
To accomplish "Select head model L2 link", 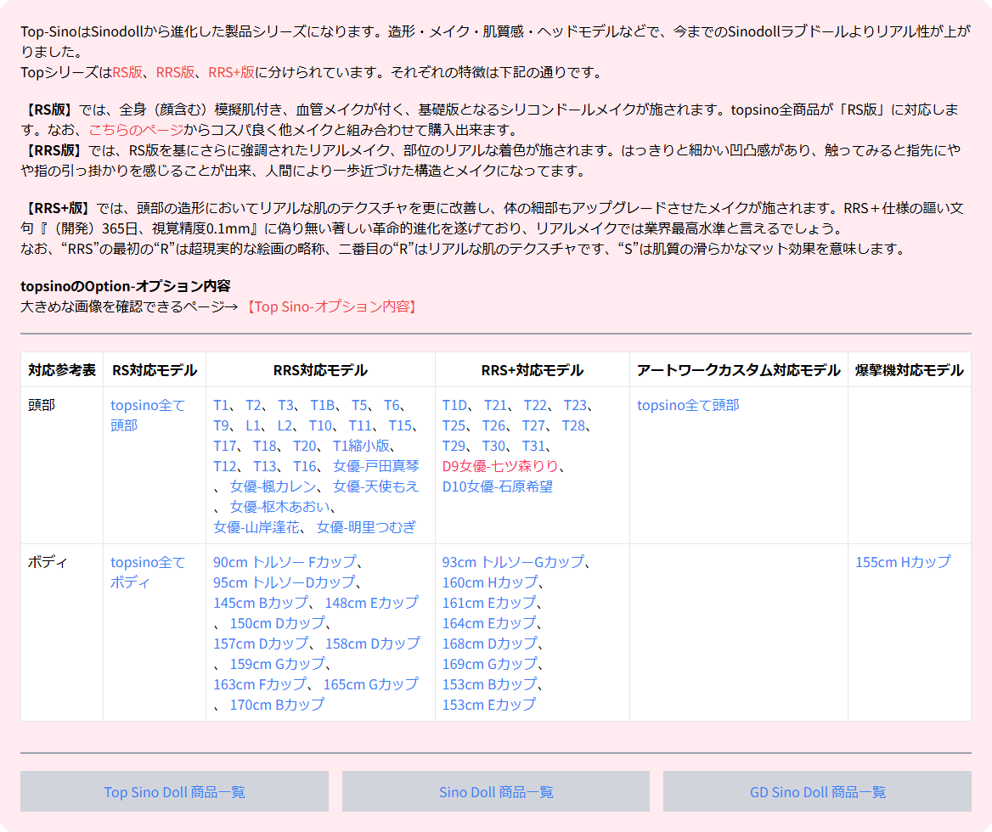I will point(285,425).
